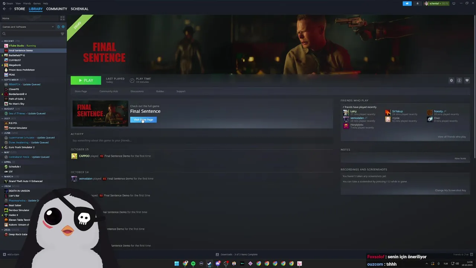The width and height of the screenshot is (476, 268).
Task: Open friend Lolry's profile
Action: (x=353, y=111)
